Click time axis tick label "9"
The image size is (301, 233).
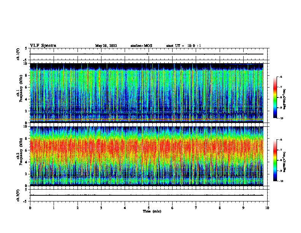[243, 208]
